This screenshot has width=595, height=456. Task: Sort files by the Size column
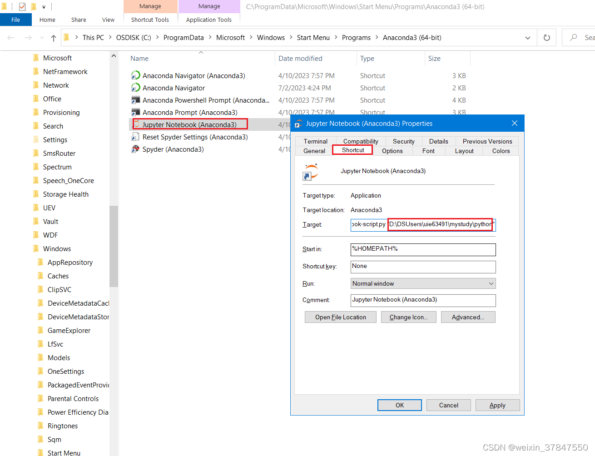(447, 58)
